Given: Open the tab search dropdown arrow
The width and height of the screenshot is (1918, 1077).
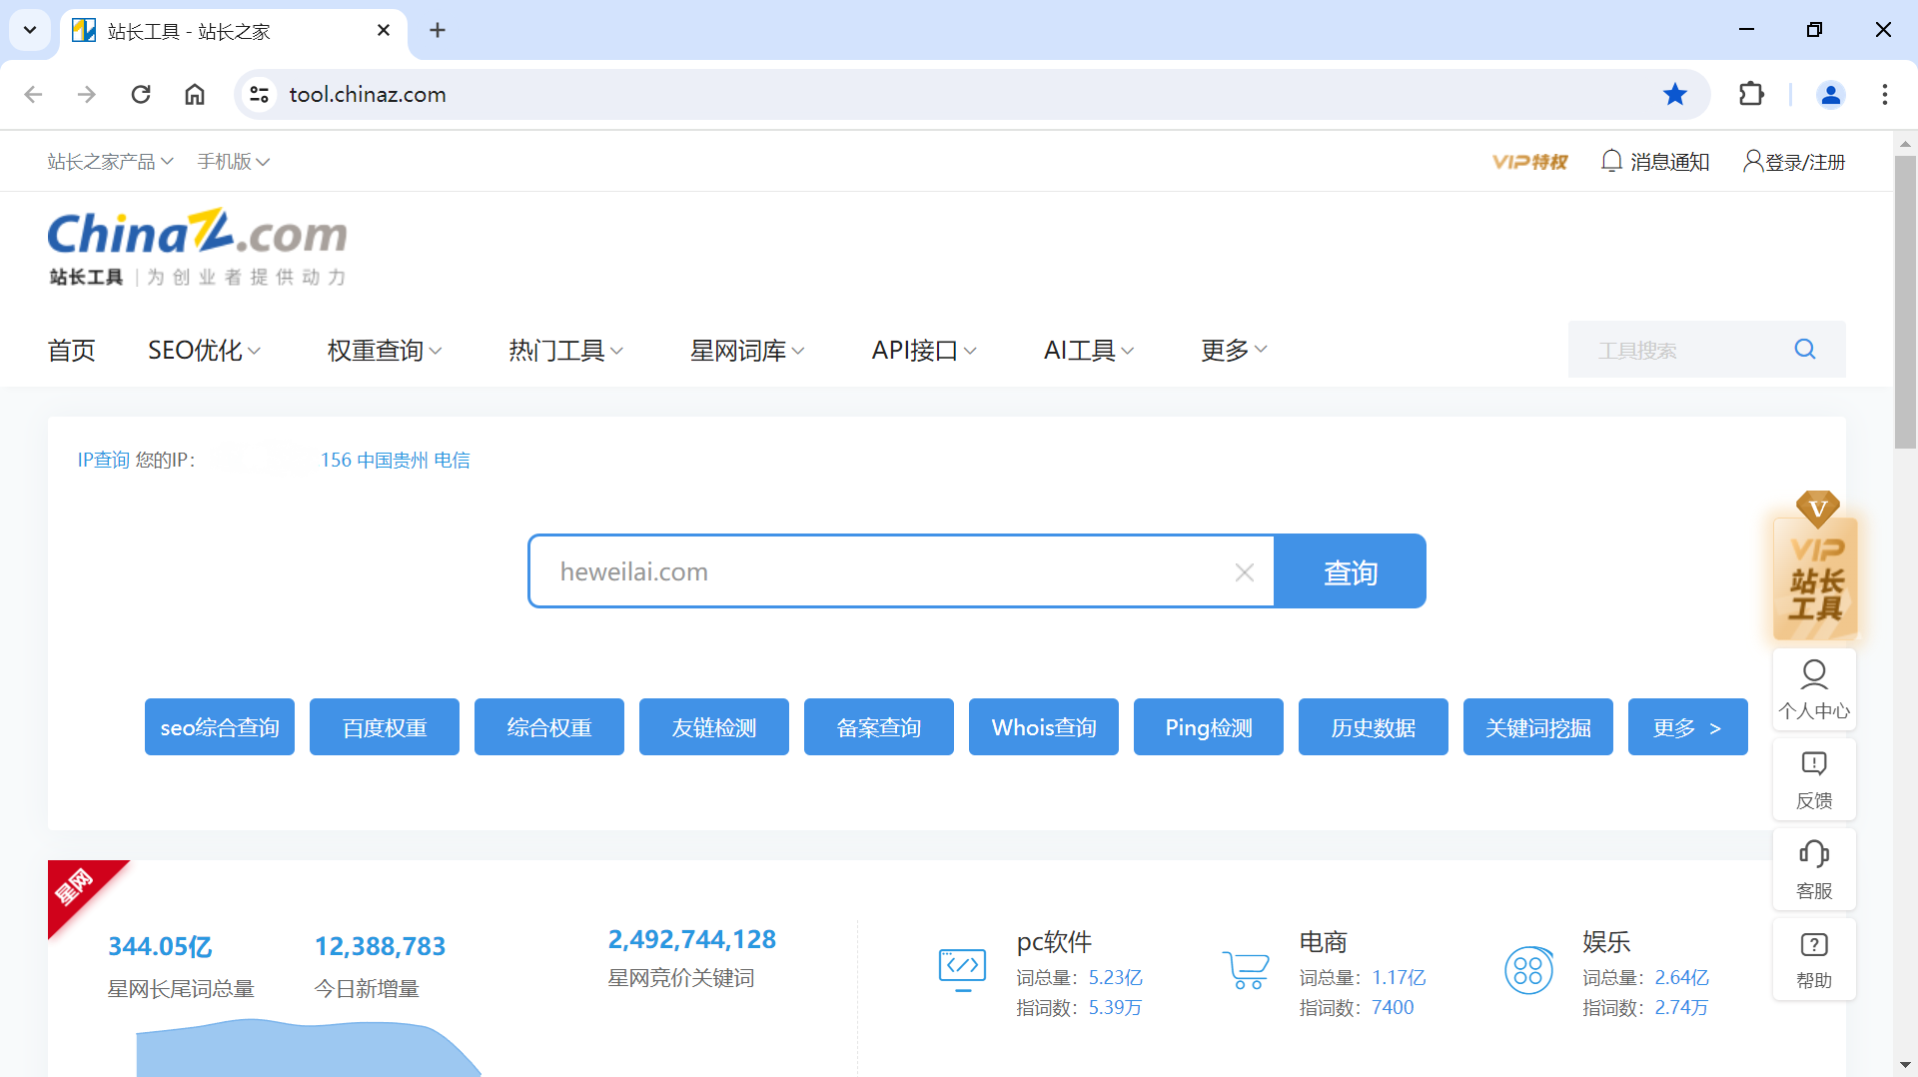Looking at the screenshot, I should tap(30, 30).
